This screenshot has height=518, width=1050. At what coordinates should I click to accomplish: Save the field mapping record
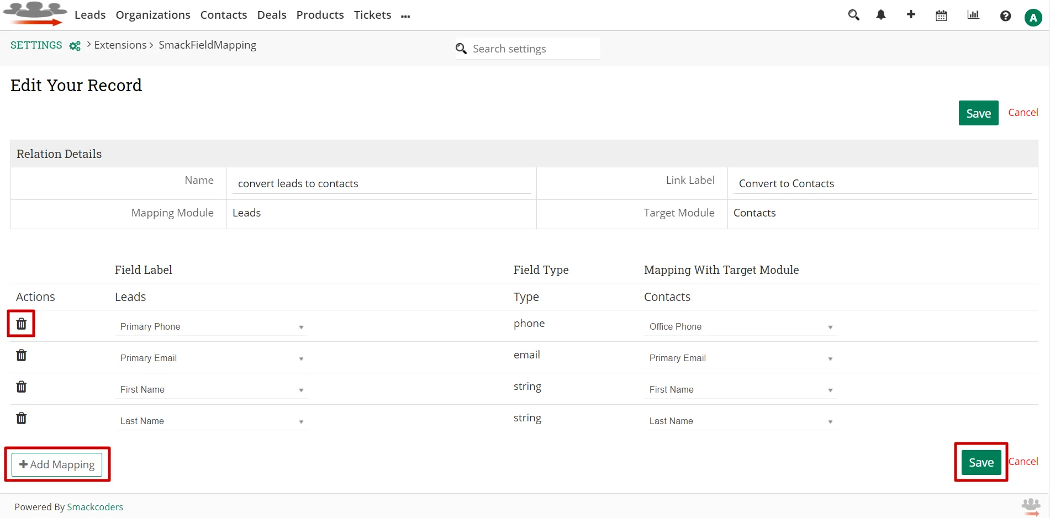pyautogui.click(x=980, y=462)
